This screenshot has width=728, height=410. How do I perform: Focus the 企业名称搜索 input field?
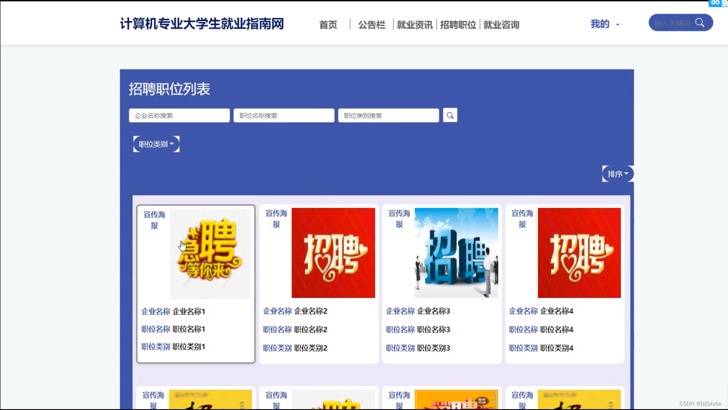coord(179,116)
